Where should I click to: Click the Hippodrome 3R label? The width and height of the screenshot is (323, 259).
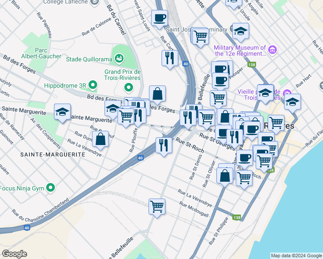point(65,85)
